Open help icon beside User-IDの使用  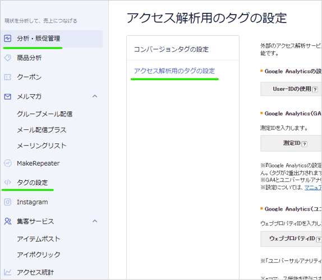315,90
